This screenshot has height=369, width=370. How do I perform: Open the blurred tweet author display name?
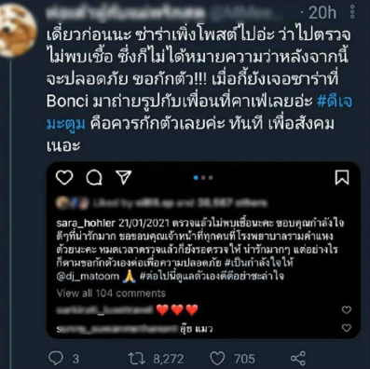(x=126, y=12)
